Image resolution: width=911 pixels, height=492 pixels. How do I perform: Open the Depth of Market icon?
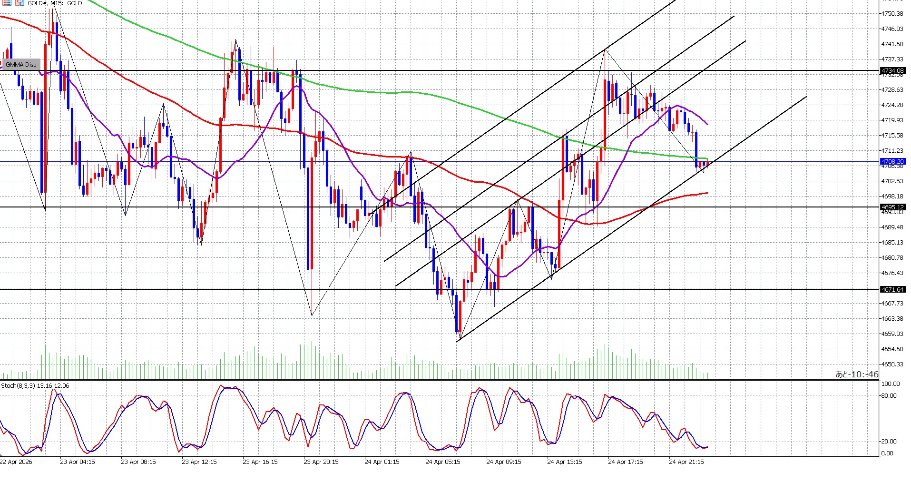[19, 3]
